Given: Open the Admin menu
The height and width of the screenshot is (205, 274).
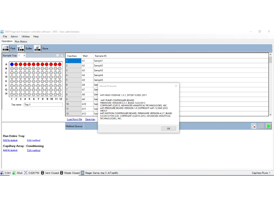Looking at the screenshot, I should (14, 37).
